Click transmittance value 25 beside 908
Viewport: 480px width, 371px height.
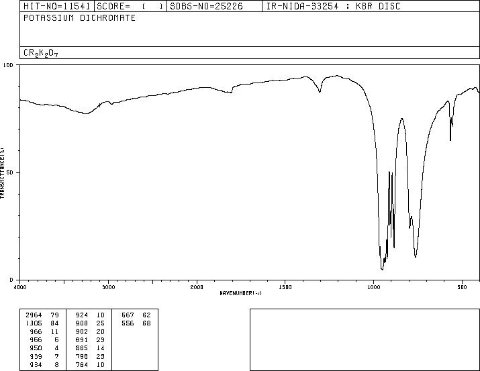(x=101, y=323)
